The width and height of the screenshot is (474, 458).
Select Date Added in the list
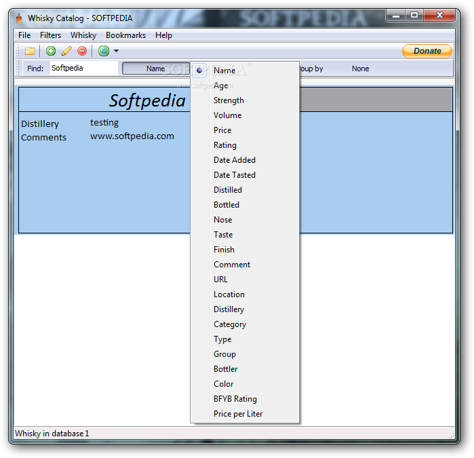point(245,159)
